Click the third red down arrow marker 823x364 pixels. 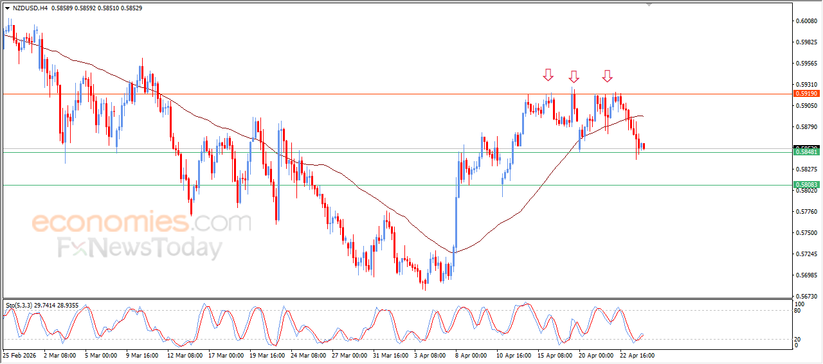pyautogui.click(x=608, y=76)
